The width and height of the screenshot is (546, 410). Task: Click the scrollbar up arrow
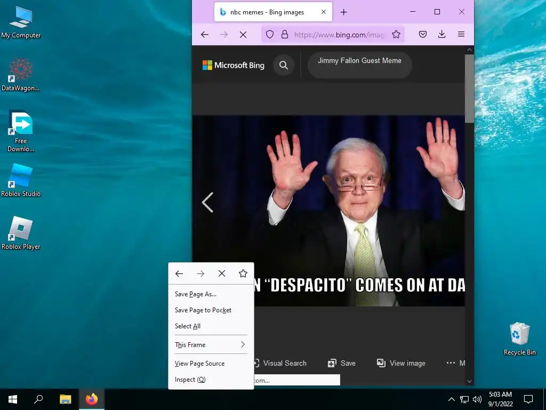pyautogui.click(x=469, y=50)
